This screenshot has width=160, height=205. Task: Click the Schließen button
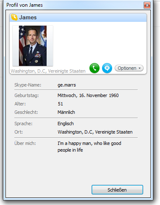(117, 190)
